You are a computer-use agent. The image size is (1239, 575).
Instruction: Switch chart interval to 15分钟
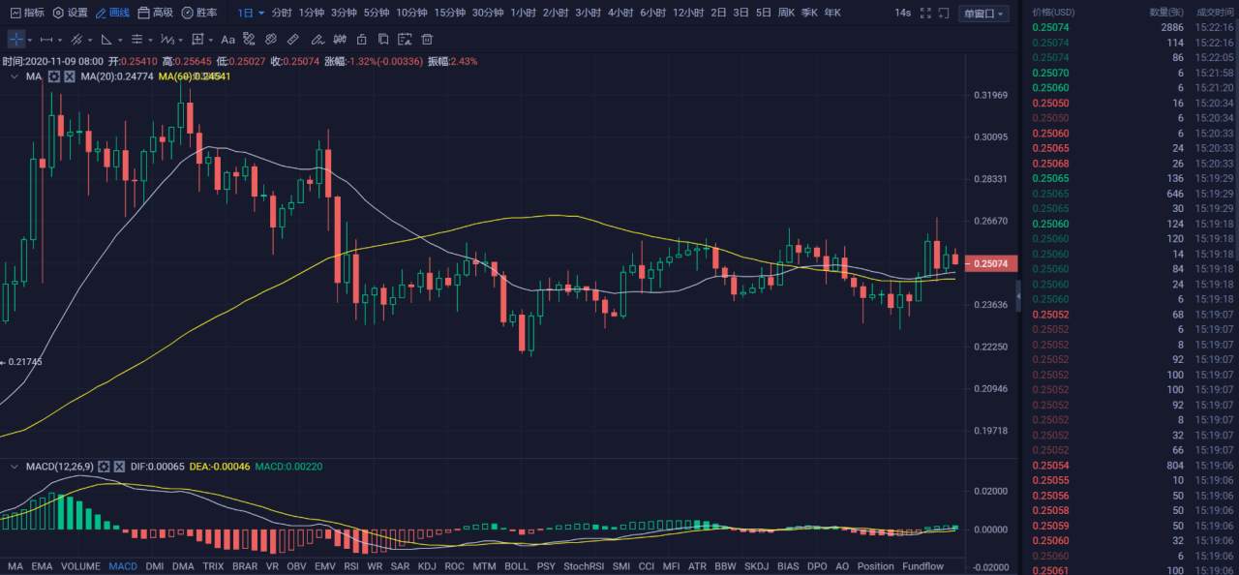pos(449,14)
